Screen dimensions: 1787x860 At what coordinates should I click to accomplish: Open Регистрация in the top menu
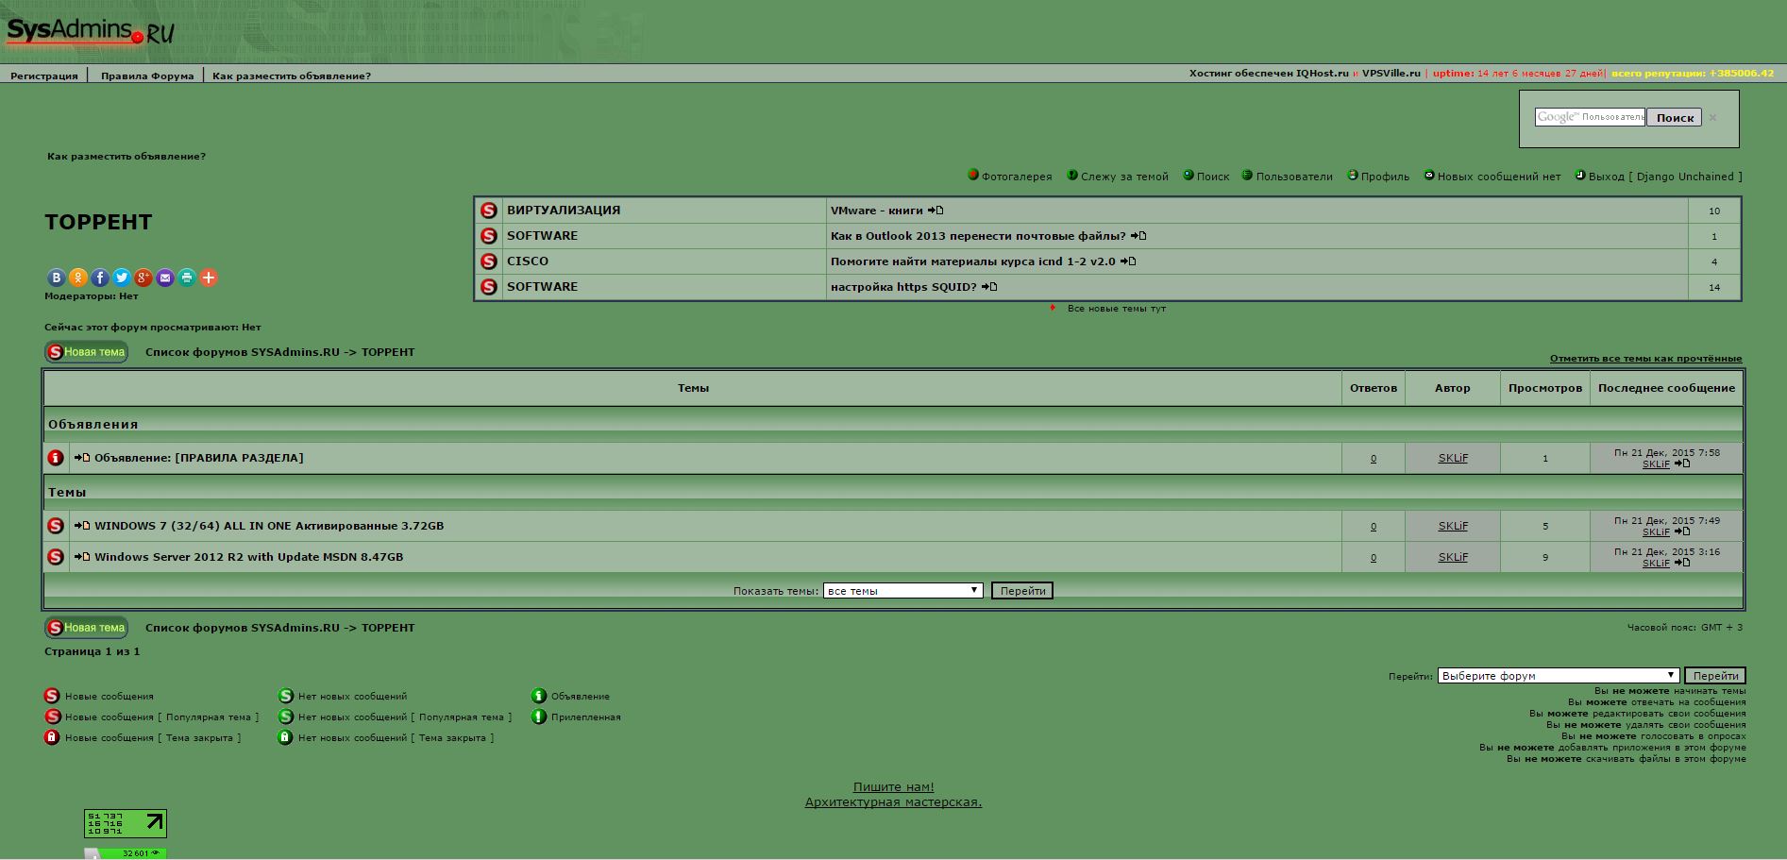(44, 76)
